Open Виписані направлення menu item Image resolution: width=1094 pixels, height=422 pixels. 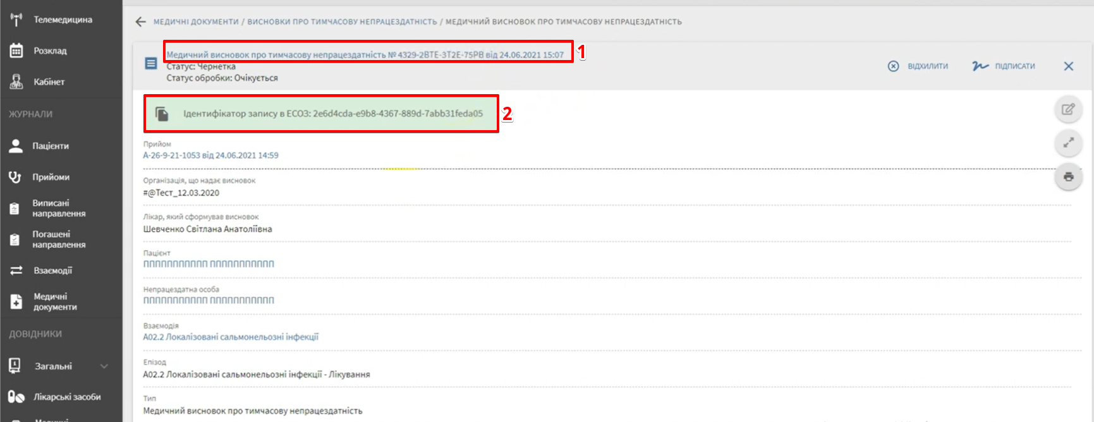[x=59, y=208]
